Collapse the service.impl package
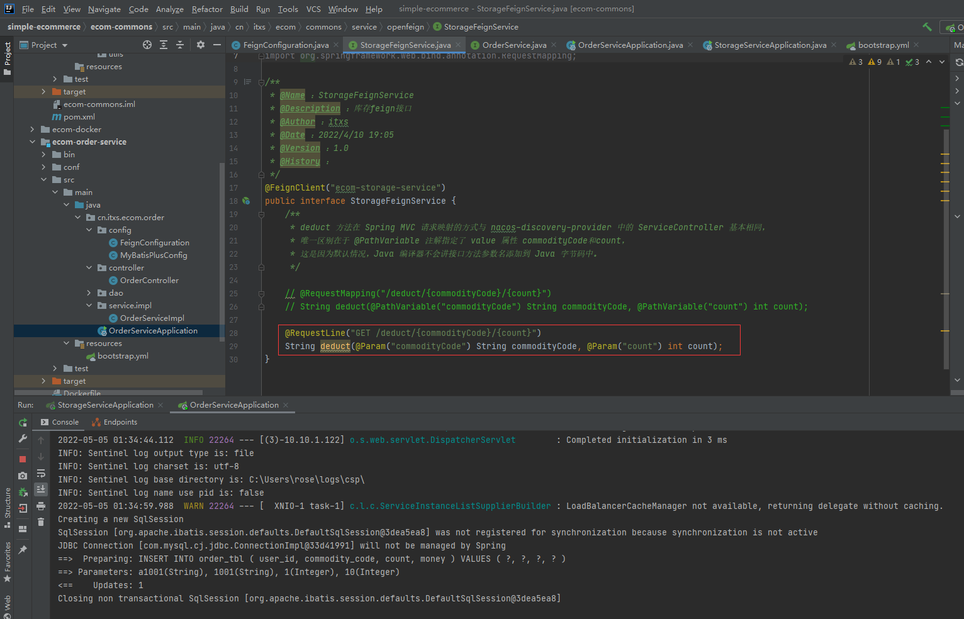Image resolution: width=964 pixels, height=619 pixels. tap(89, 306)
